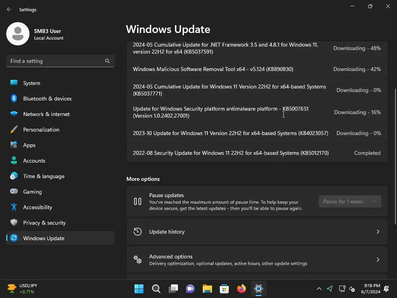Open the Accounts settings page
Image resolution: width=397 pixels, height=298 pixels.
(60, 161)
